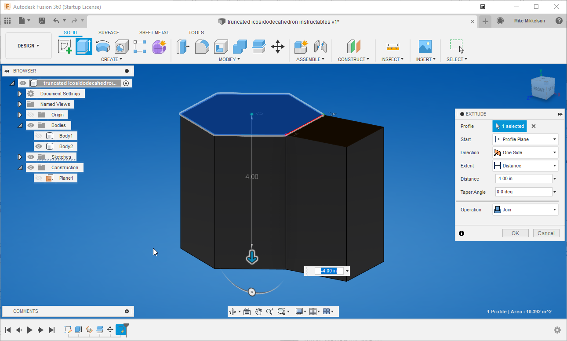Open the Direction dropdown set to One Side
This screenshot has width=567, height=341.
click(x=525, y=152)
